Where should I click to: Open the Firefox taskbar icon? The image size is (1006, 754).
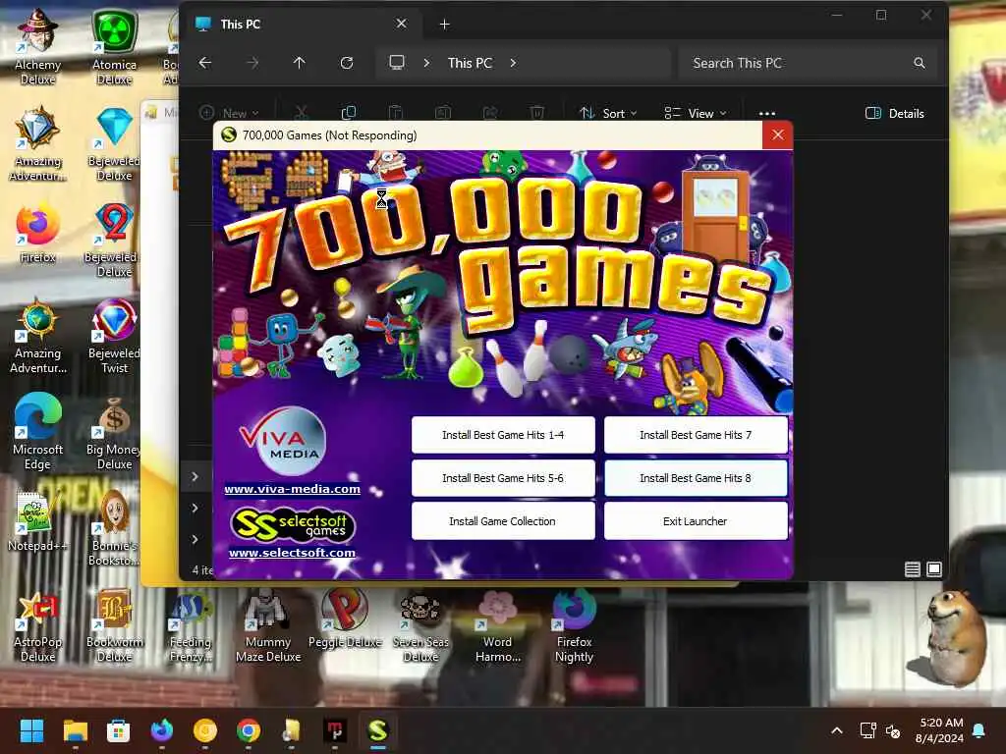pos(162,730)
